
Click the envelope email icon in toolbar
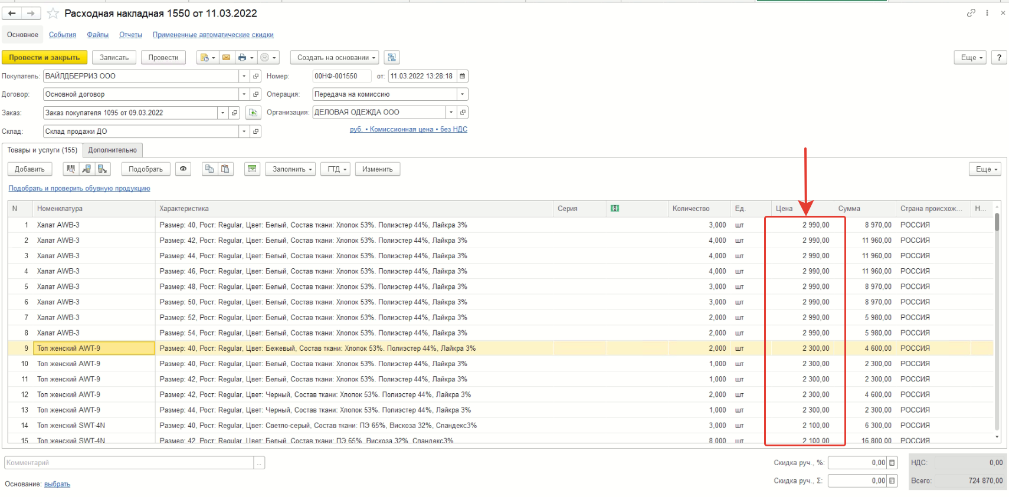226,57
